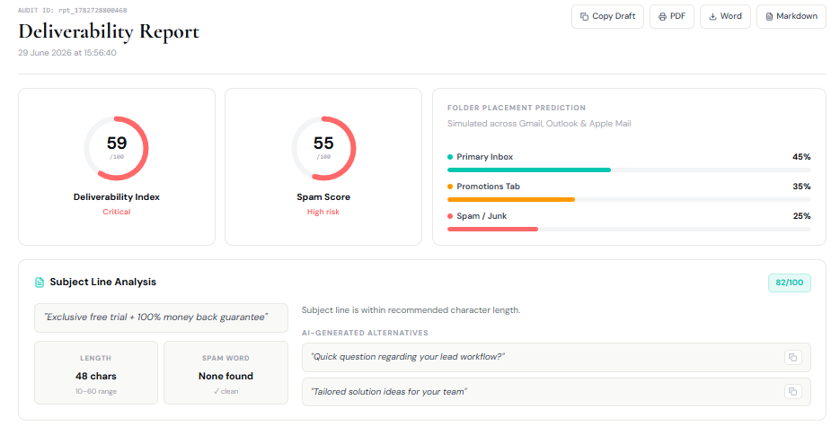Click the audit ID text at top

pyautogui.click(x=73, y=10)
